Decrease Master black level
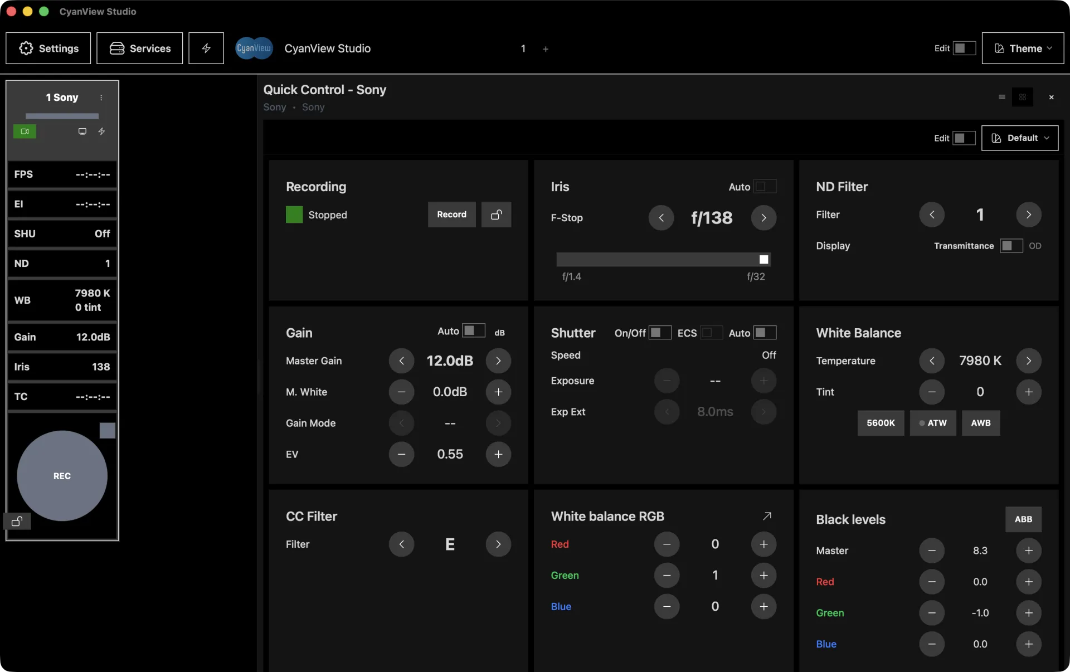This screenshot has height=672, width=1070. 932,551
